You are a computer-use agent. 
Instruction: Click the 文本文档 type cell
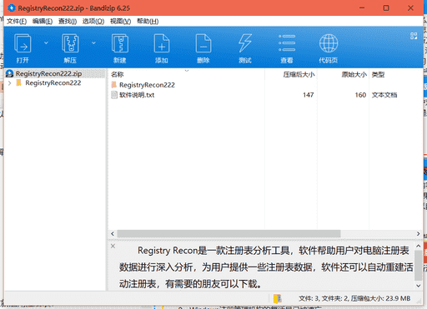point(384,95)
